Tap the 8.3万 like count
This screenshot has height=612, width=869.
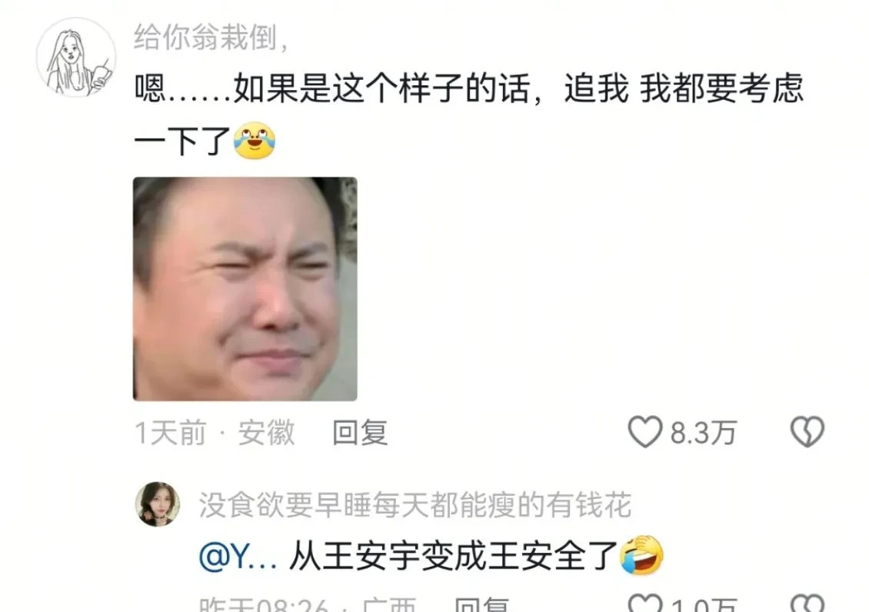click(704, 433)
